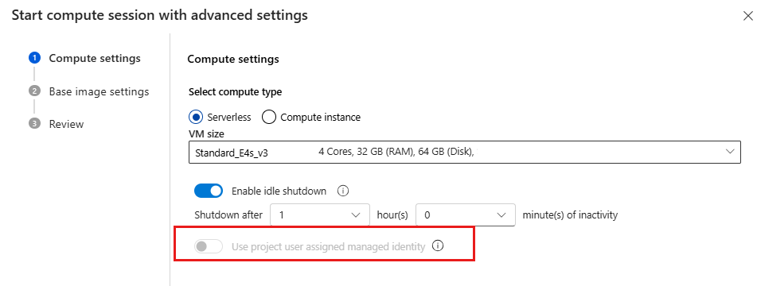757x286 pixels.
Task: Go to the Review step
Action: pyautogui.click(x=66, y=124)
